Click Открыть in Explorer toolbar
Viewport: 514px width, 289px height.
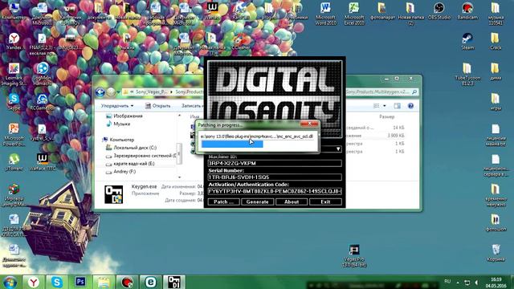pyautogui.click(x=158, y=106)
